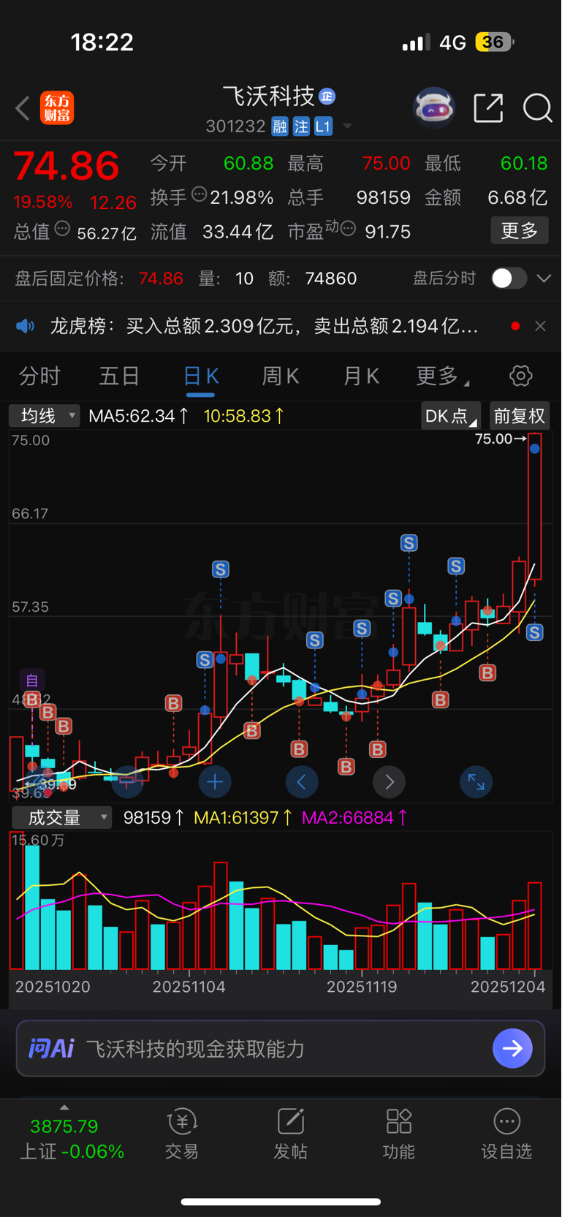Tap the 更多 quote details button
The height and width of the screenshot is (1217, 562).
tap(520, 231)
